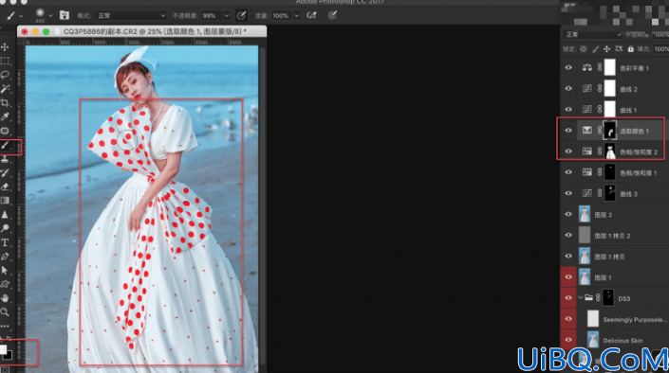
Task: Select the Path Selection tool
Action: coord(5,271)
